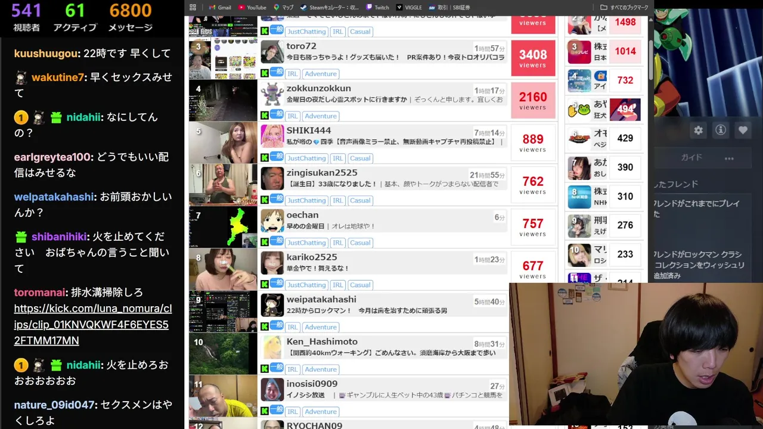Open the Steamキュレーター bookmark
The image size is (763, 429).
(330, 7)
